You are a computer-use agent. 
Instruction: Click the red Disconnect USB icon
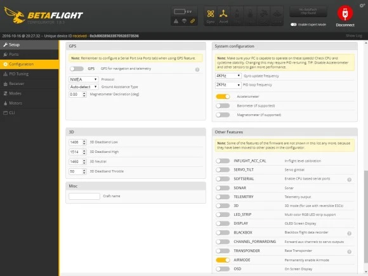(x=345, y=13)
